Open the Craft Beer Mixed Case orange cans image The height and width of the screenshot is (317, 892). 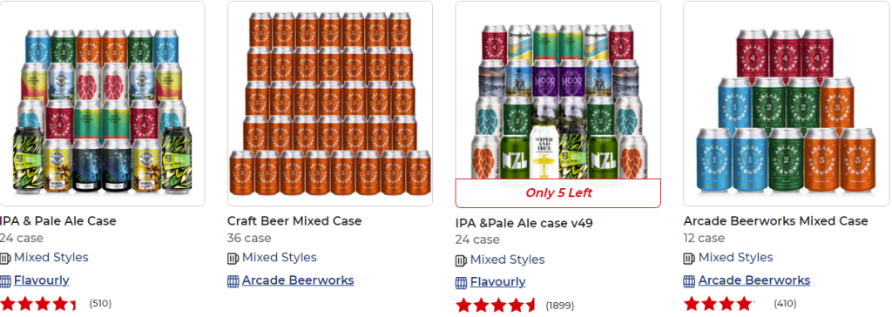click(x=330, y=104)
